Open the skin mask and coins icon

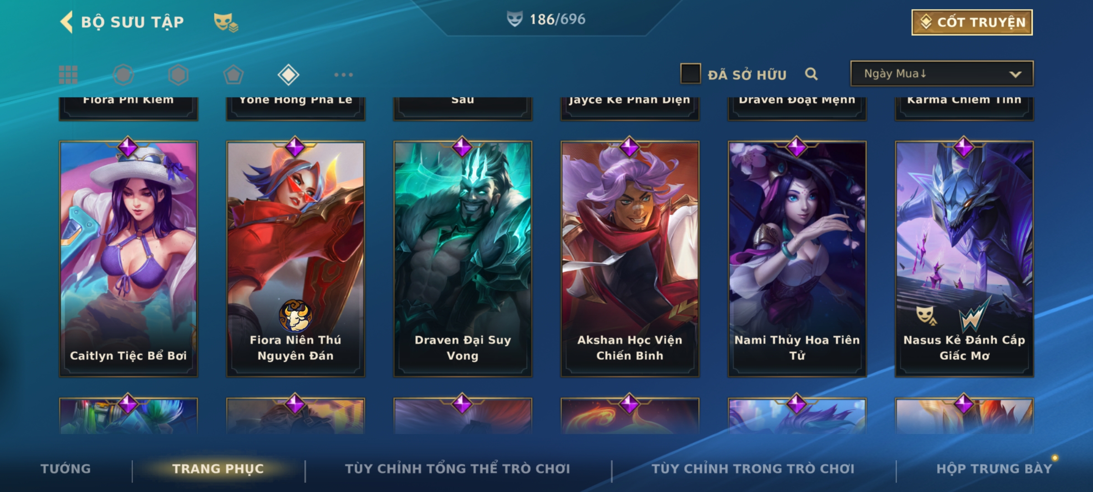click(226, 22)
